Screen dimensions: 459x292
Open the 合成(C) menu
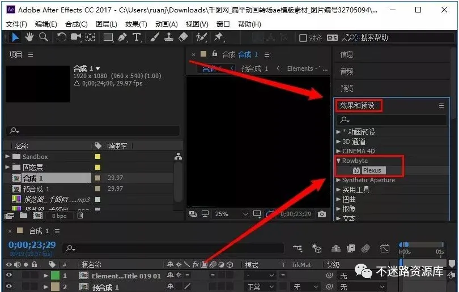tap(76, 24)
